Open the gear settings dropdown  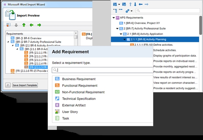[129, 11]
